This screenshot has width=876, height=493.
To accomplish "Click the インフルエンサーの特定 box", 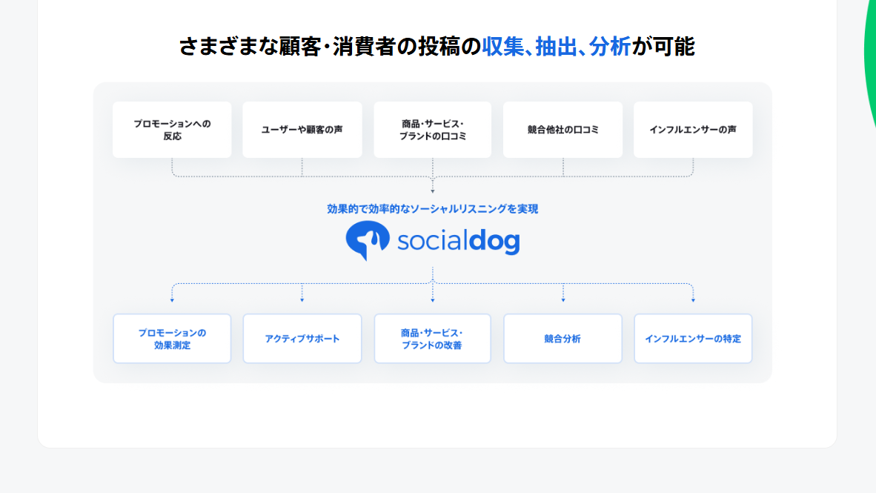I will pos(693,339).
